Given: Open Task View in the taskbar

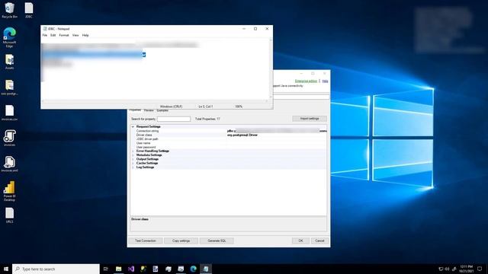Looking at the screenshot, I should click(105, 269).
